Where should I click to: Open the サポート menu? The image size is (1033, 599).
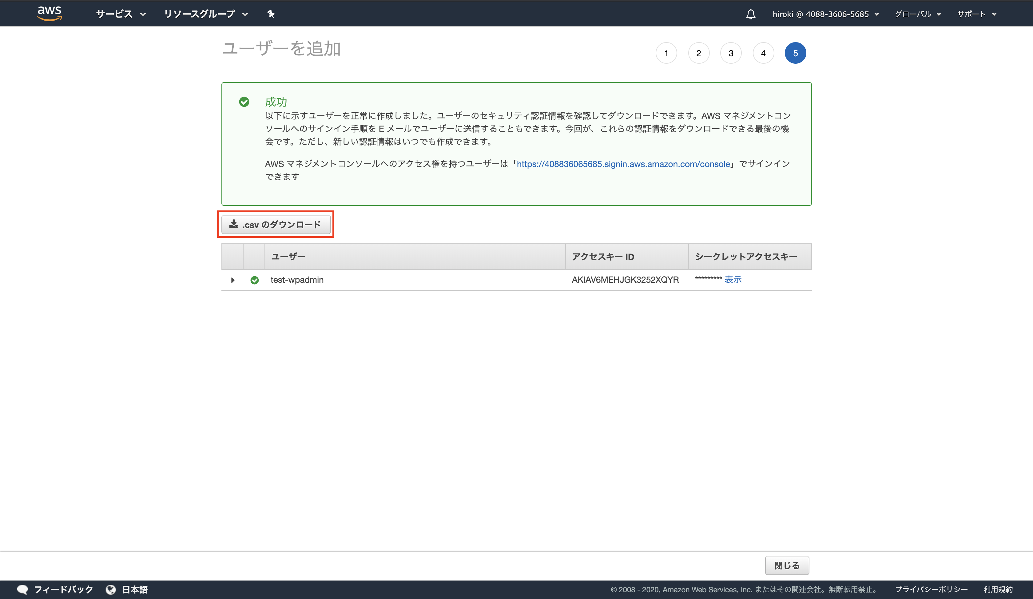(x=976, y=14)
